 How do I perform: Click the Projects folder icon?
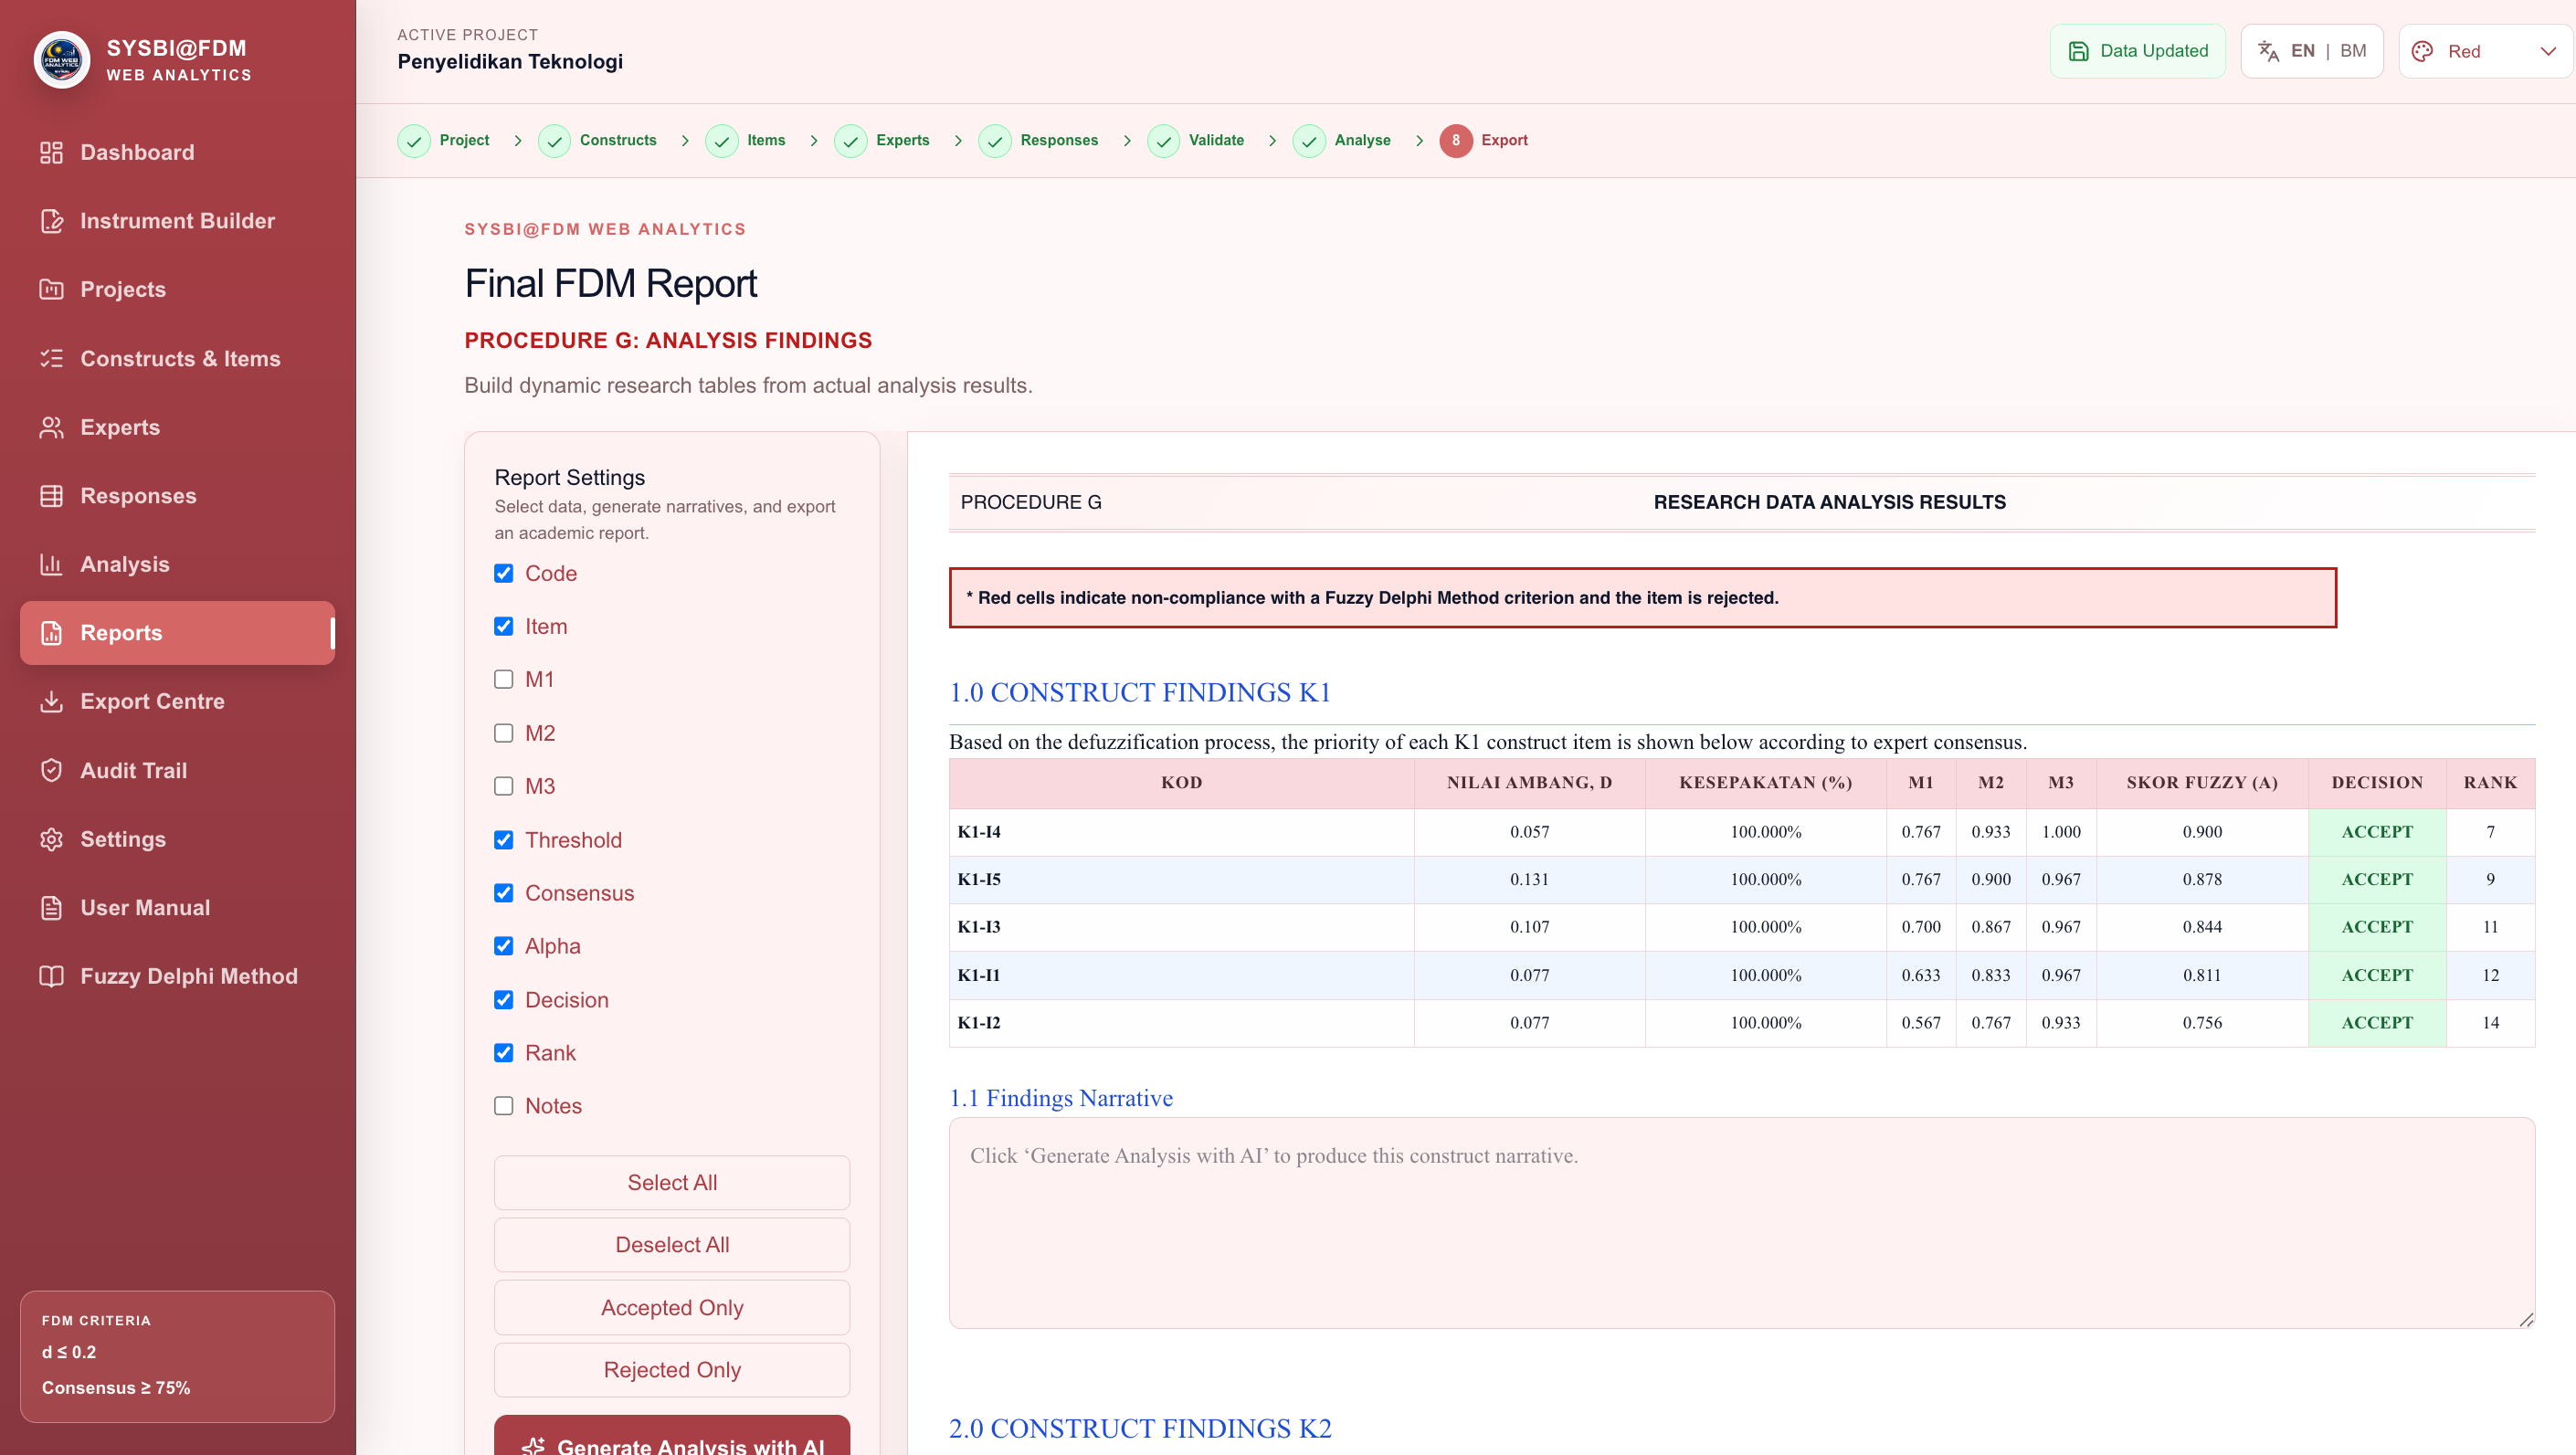(x=51, y=290)
